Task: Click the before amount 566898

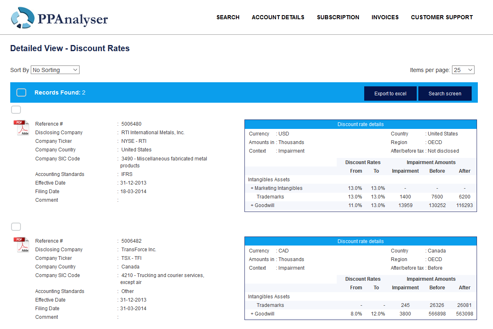Action: [x=437, y=314]
